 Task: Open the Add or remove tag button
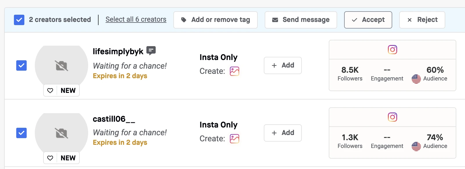point(215,20)
